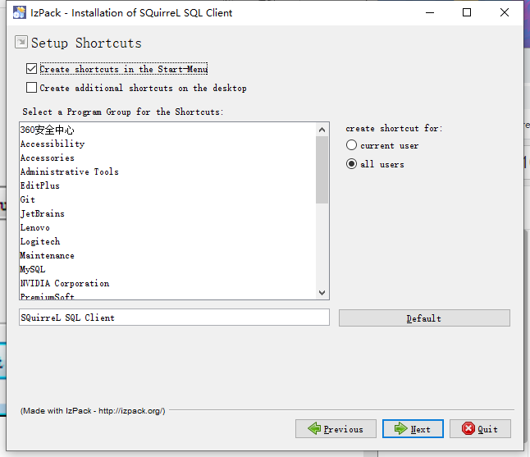Select Logitech program group
Image resolution: width=530 pixels, height=457 pixels.
167,241
